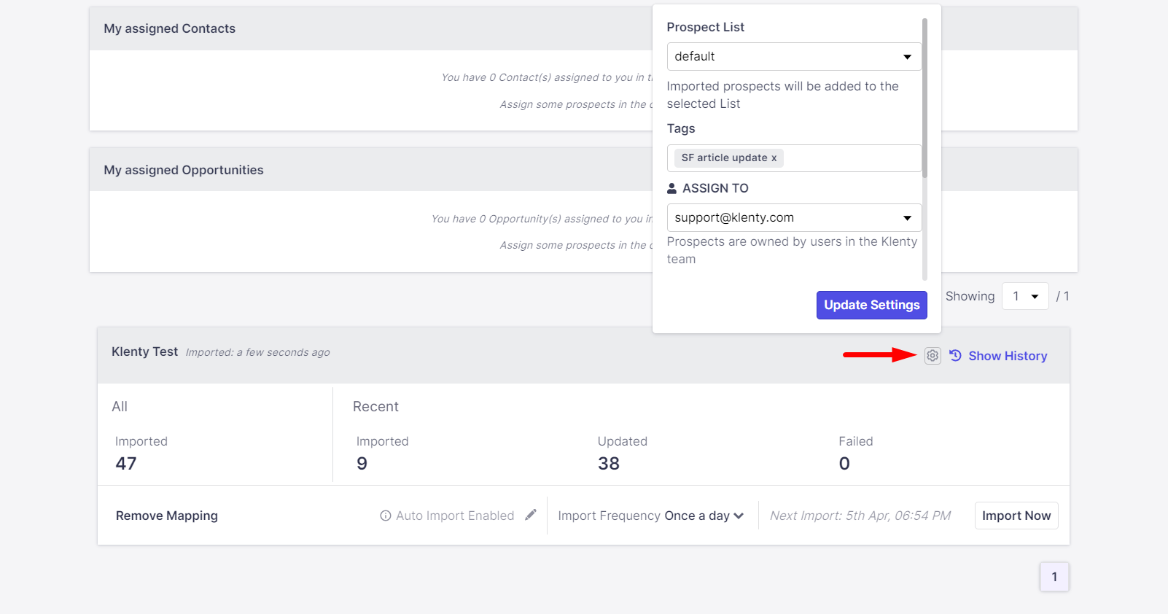
Task: Open Show History for Klenty Test
Action: [x=999, y=356]
